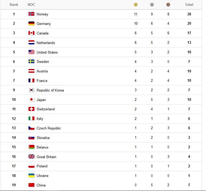Click the Republic of Korea flag
Viewport: 206px width, 191px height.
point(31,90)
